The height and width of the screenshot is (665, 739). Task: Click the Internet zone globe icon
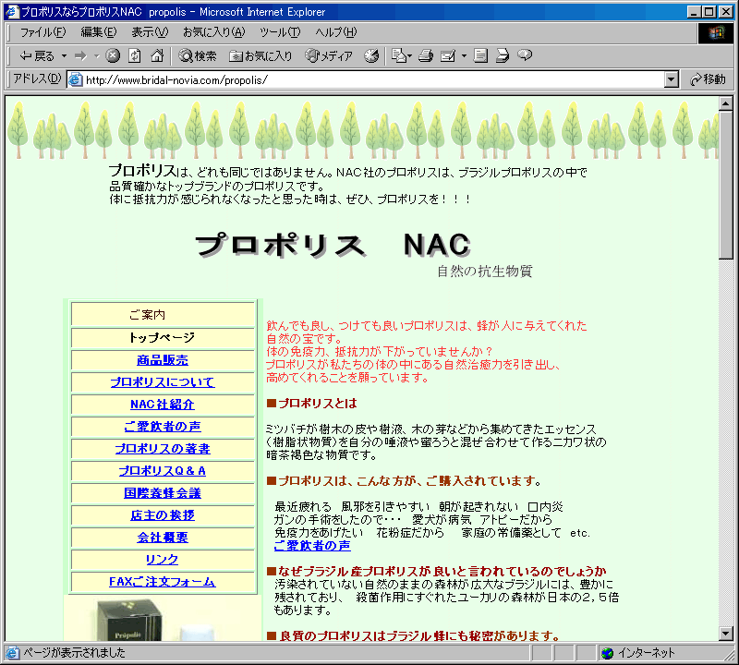tap(608, 653)
